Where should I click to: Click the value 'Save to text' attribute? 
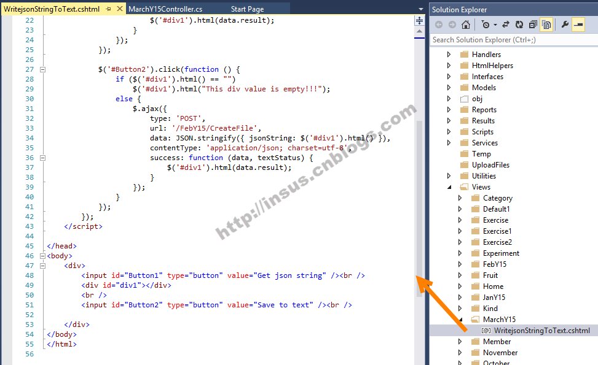pyautogui.click(x=270, y=305)
